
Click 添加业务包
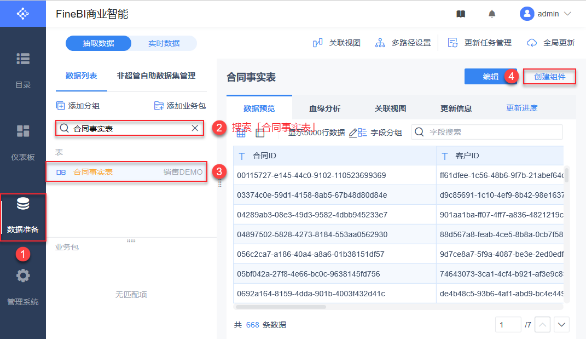click(180, 106)
